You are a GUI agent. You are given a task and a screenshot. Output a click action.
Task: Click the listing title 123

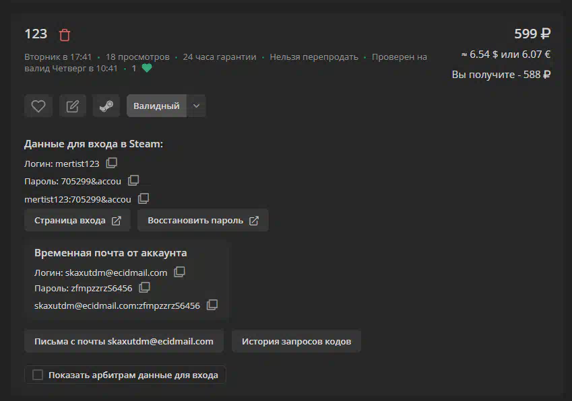coord(36,34)
